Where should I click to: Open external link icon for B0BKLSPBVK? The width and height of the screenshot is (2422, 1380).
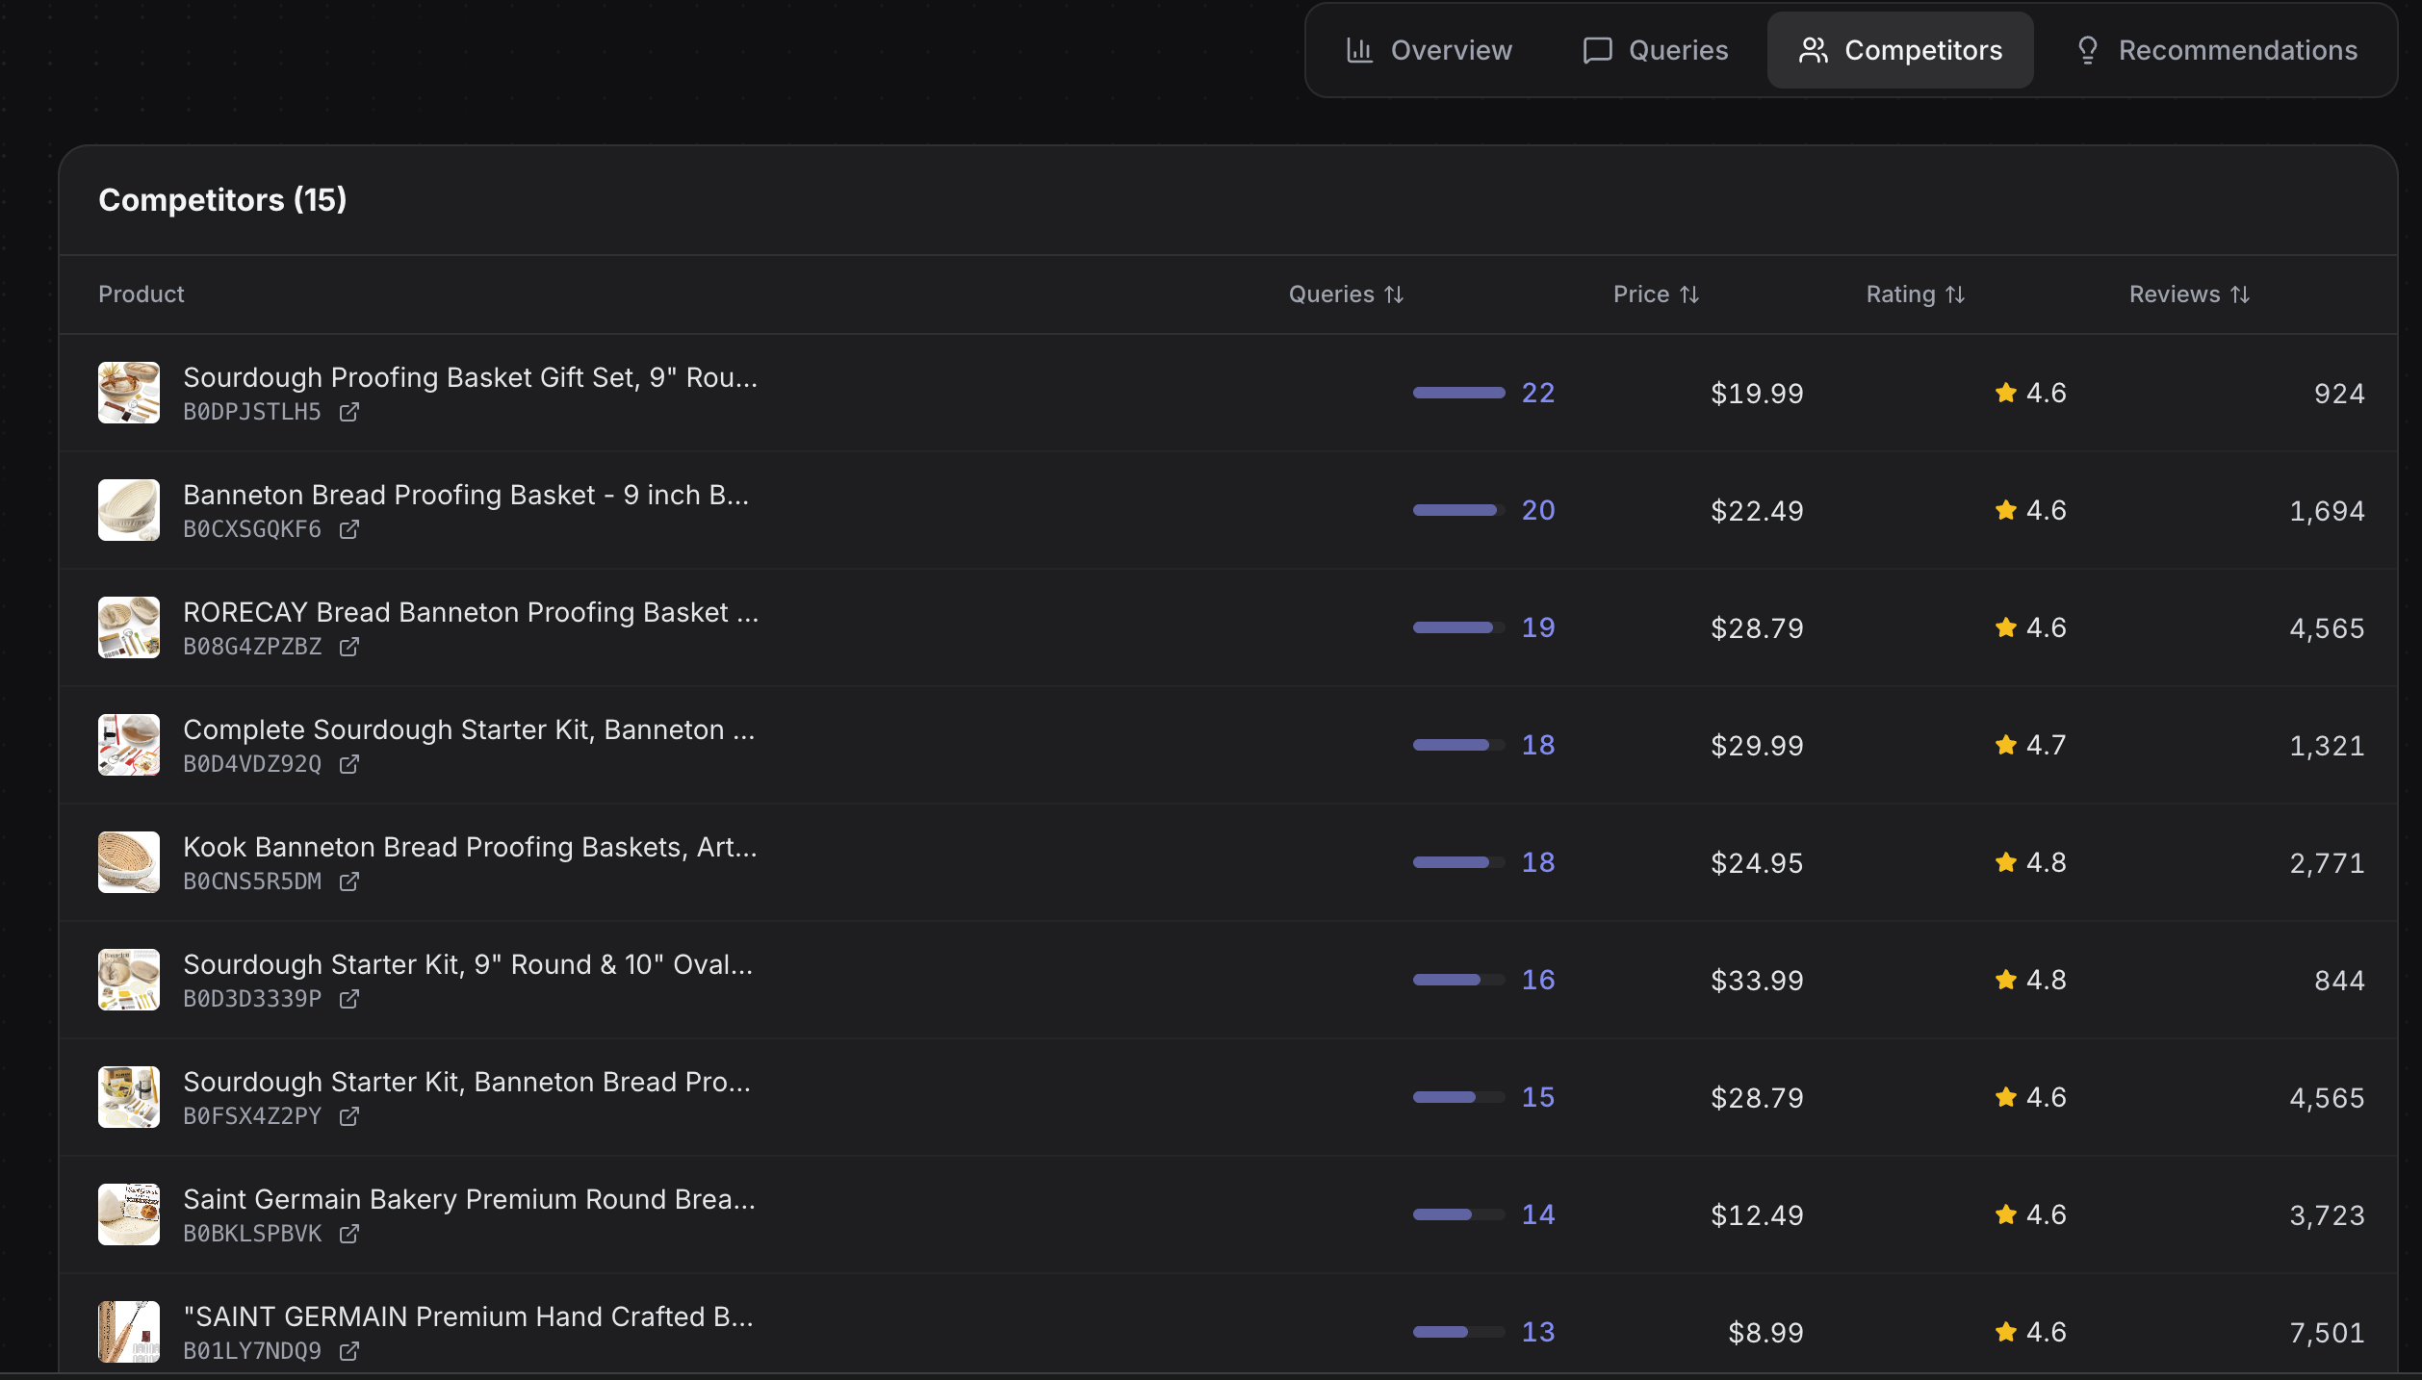click(x=349, y=1234)
